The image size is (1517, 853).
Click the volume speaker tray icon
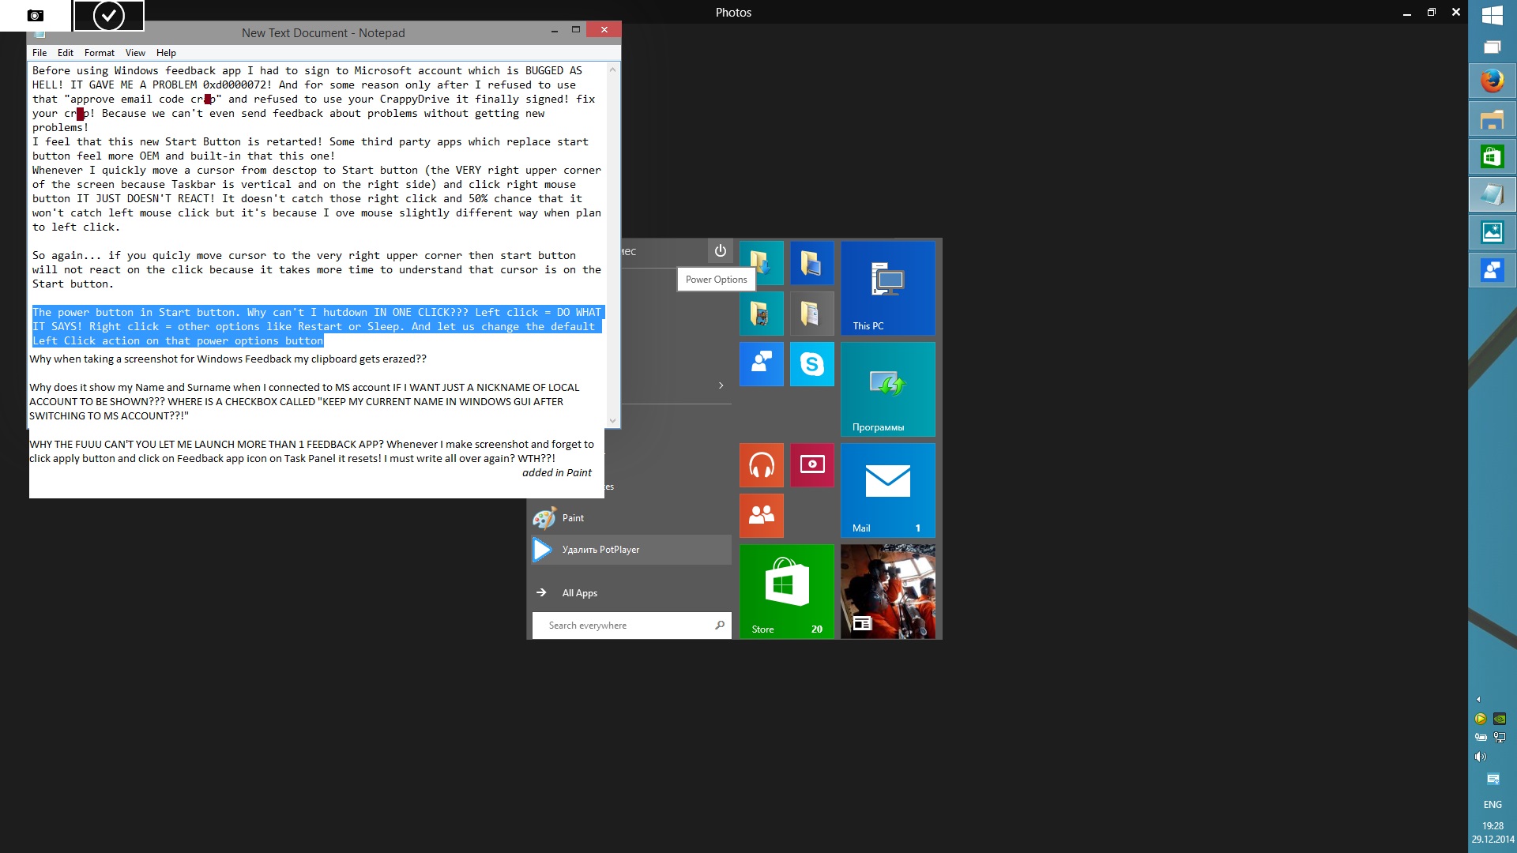(1481, 757)
